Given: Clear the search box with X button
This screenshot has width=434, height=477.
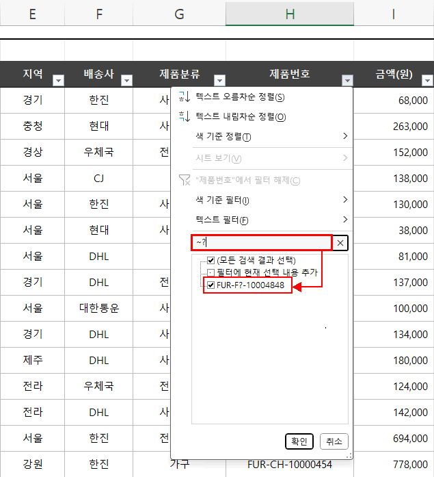Looking at the screenshot, I should 340,243.
